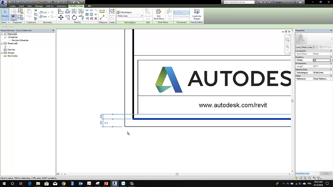Click the thick blue selected line in canvas
The height and width of the screenshot is (187, 333).
[x=212, y=119]
